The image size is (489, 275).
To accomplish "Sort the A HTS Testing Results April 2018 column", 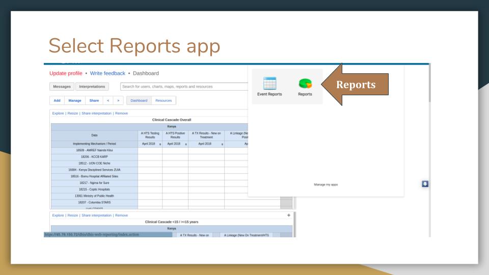I will 160,144.
